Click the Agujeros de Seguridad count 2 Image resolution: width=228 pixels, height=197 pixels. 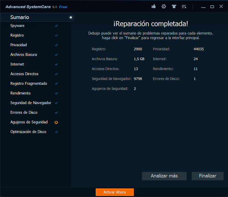(135, 89)
